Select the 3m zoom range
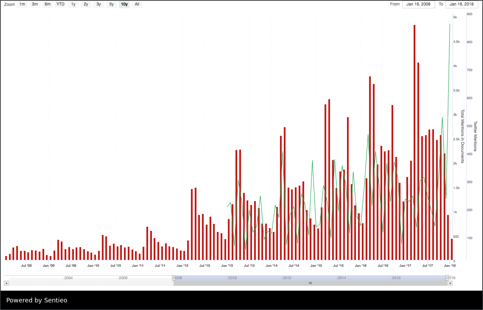The height and width of the screenshot is (310, 483). [35, 4]
